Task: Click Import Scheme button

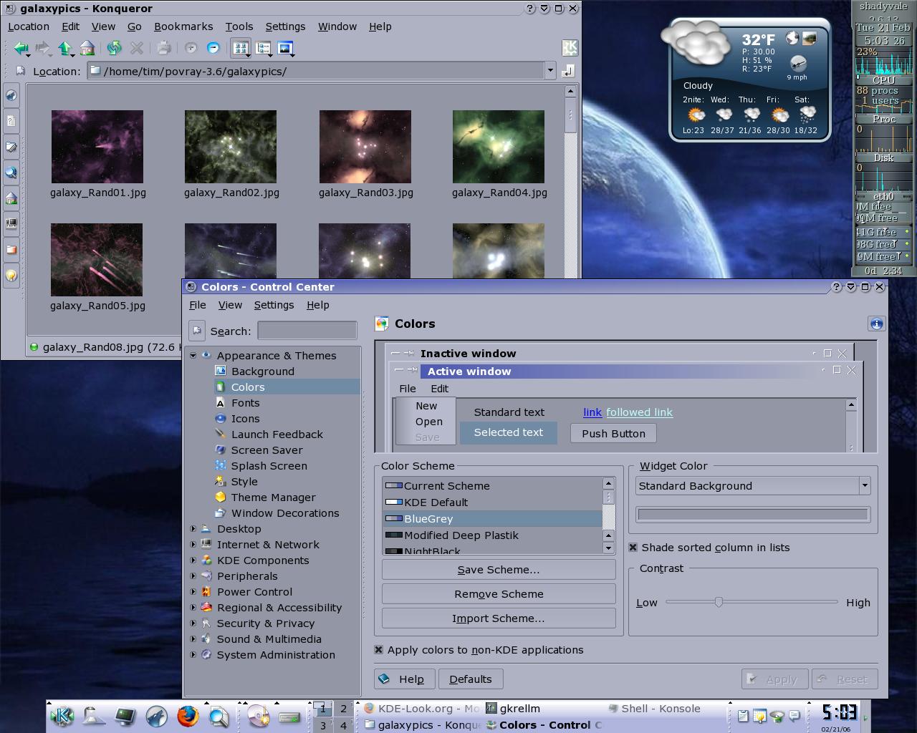Action: click(499, 618)
